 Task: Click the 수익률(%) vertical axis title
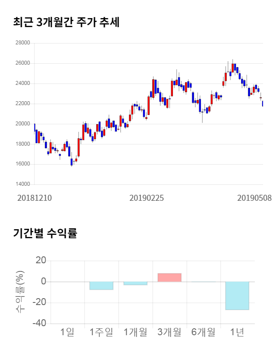tap(20, 292)
